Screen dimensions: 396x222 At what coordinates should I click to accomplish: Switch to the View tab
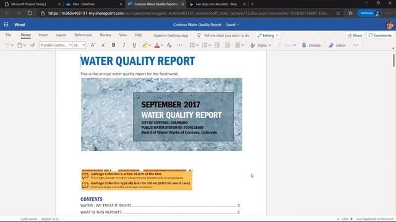(x=123, y=35)
